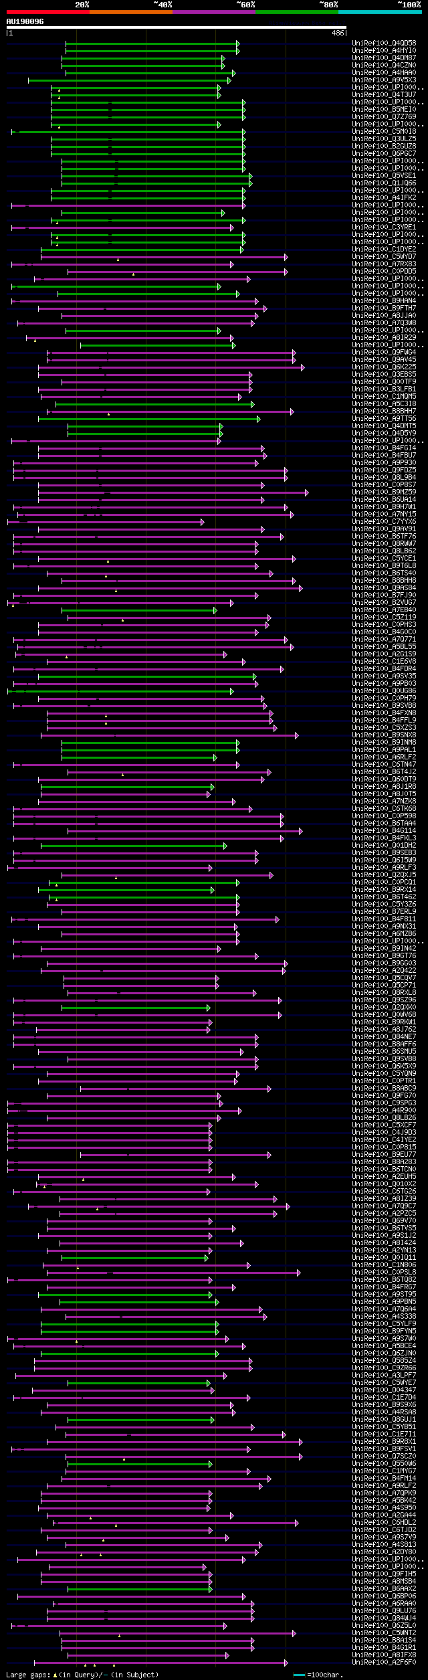Select label UniRef100_B6TF76
Screen dimensions: 428x1680
pos(384,537)
